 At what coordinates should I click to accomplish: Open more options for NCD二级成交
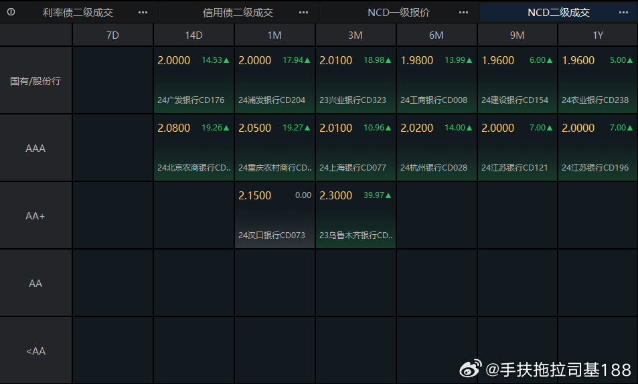click(623, 13)
